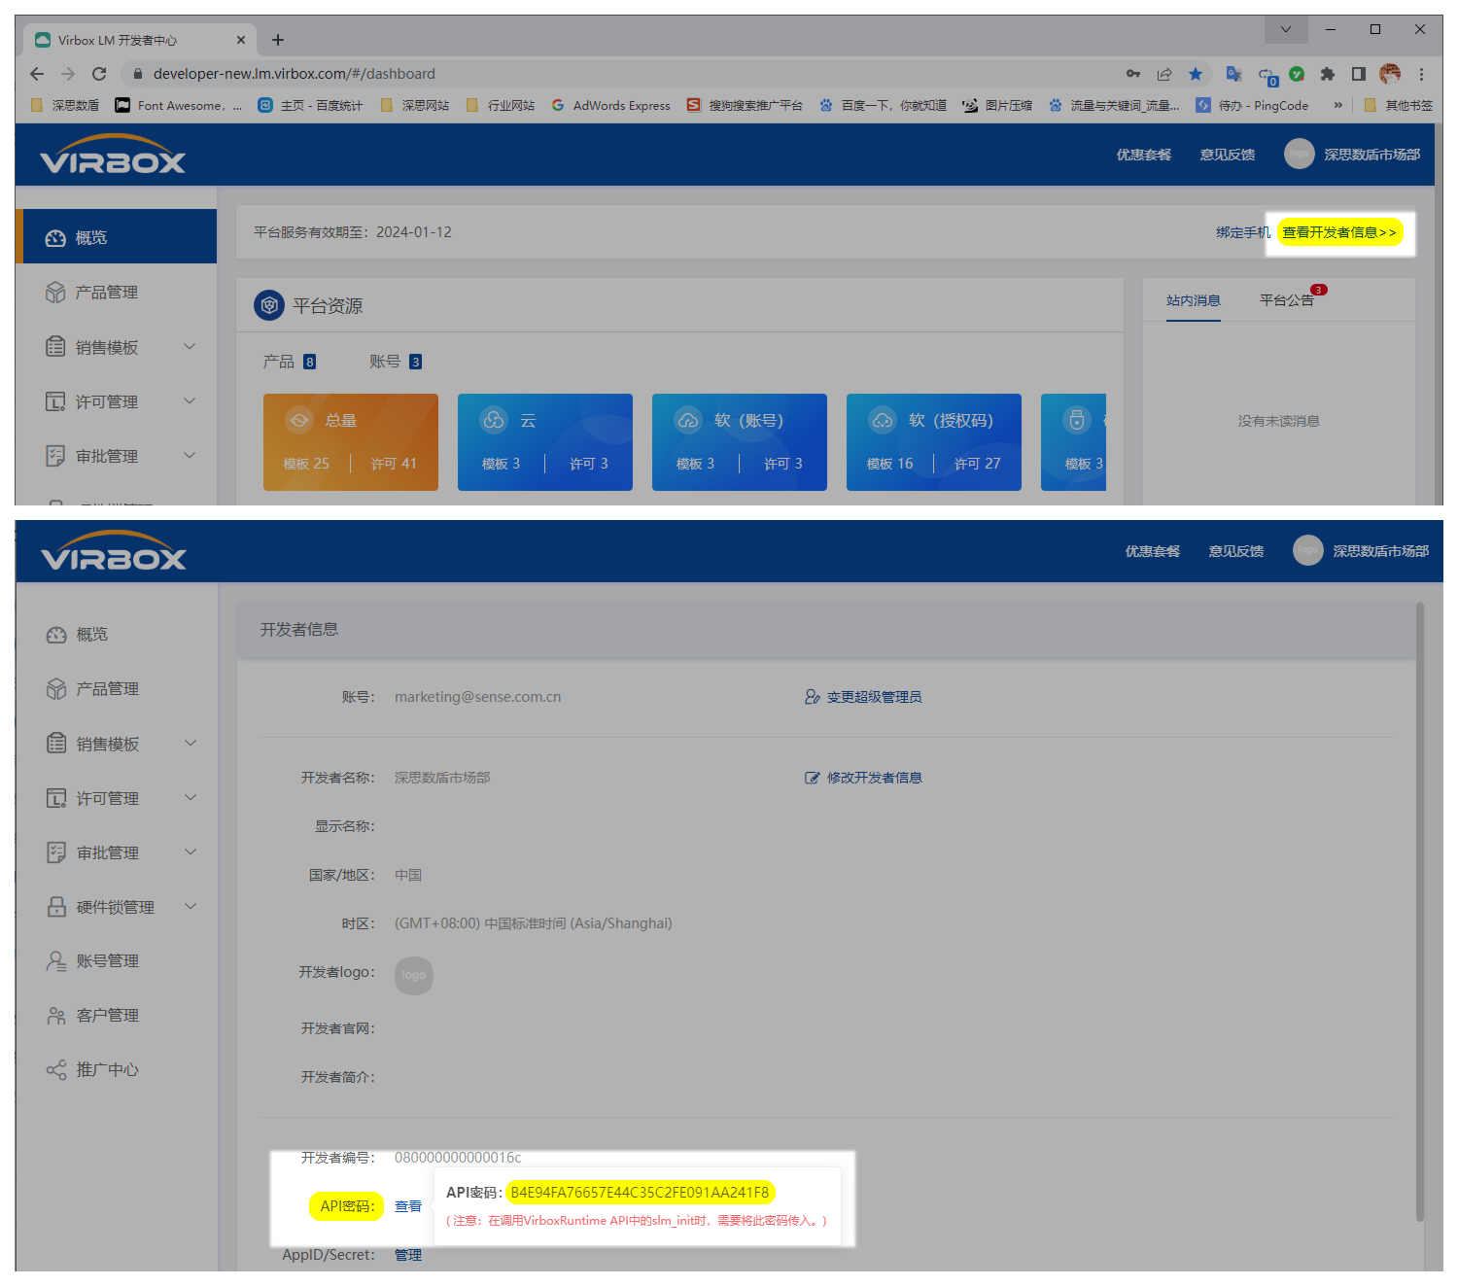This screenshot has width=1458, height=1286.
Task: Open the extensions puzzle icon
Action: [x=1328, y=74]
